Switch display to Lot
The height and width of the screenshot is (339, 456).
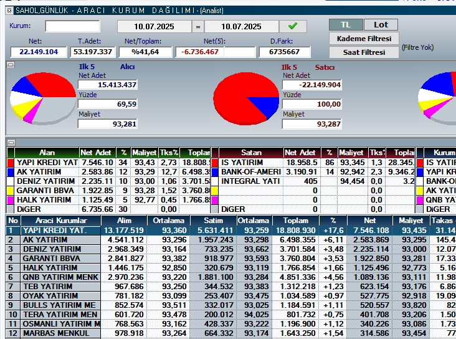coord(381,25)
